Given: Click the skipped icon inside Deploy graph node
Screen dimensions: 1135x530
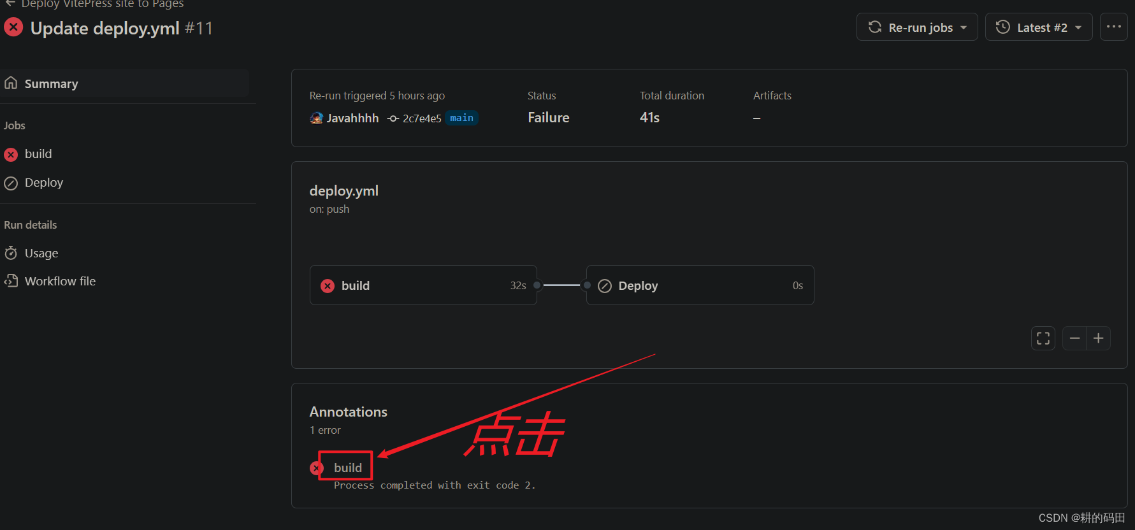Looking at the screenshot, I should tap(605, 286).
